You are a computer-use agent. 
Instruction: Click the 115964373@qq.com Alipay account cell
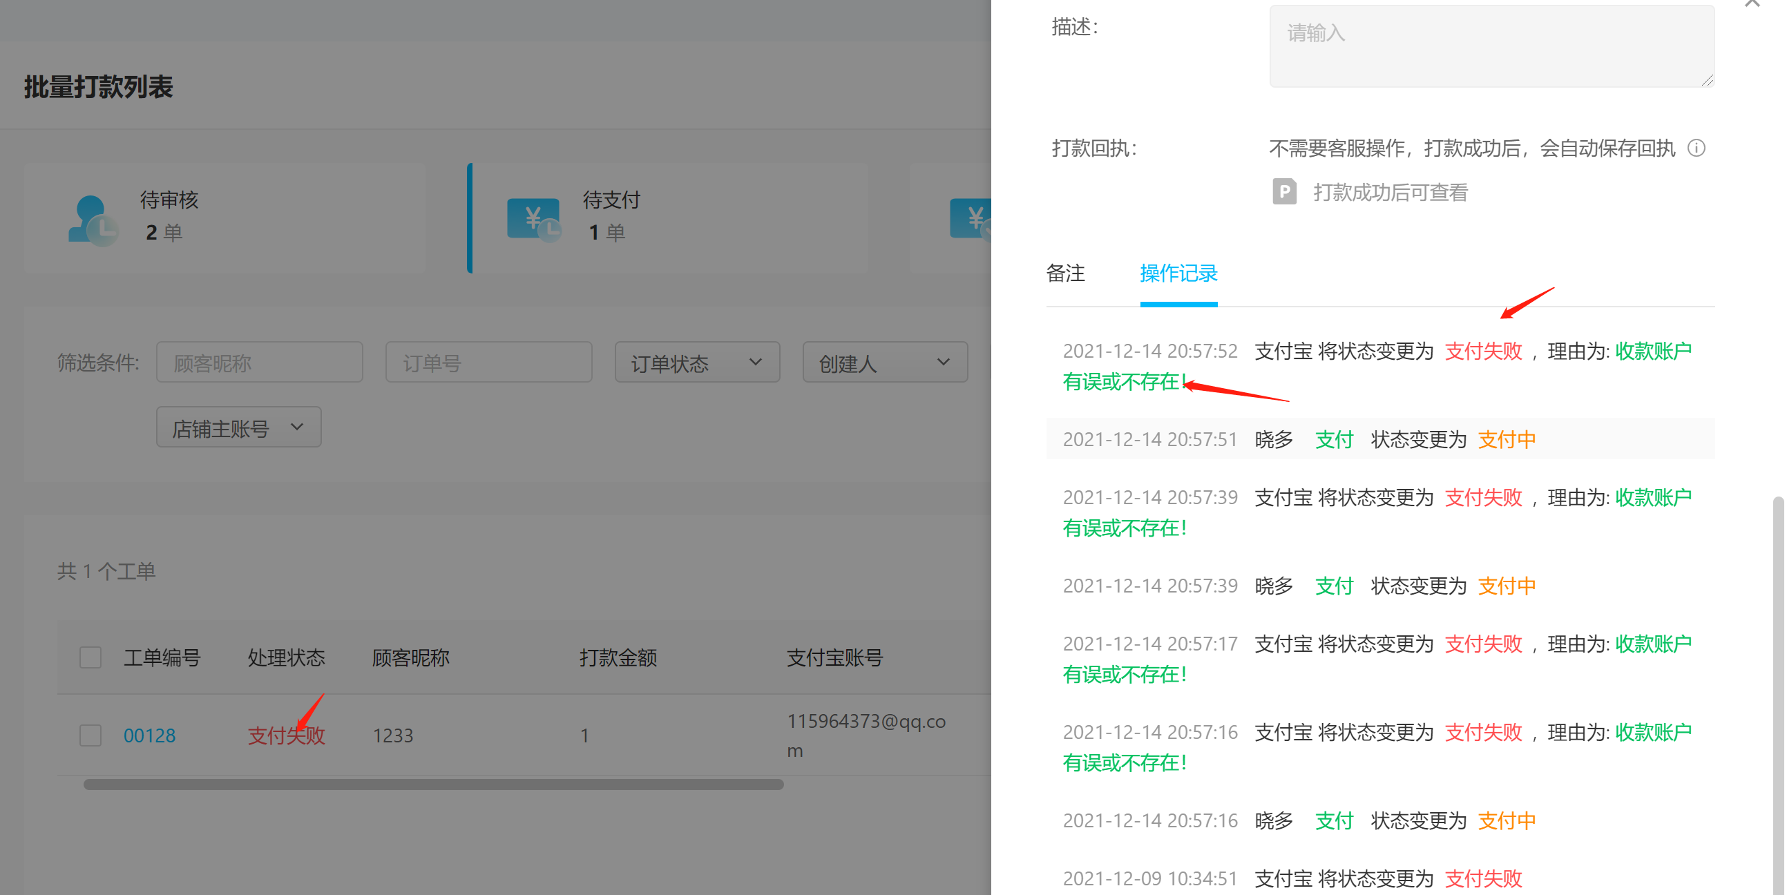pyautogui.click(x=866, y=735)
